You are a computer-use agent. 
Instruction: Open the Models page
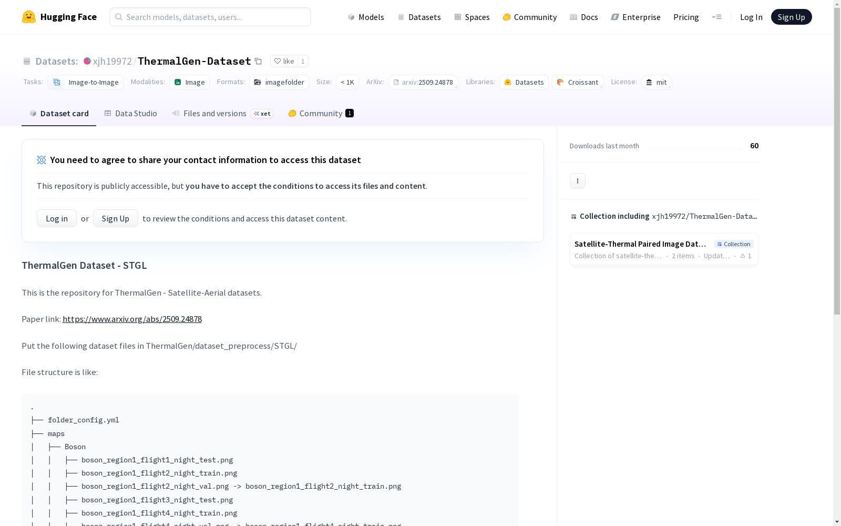point(366,17)
